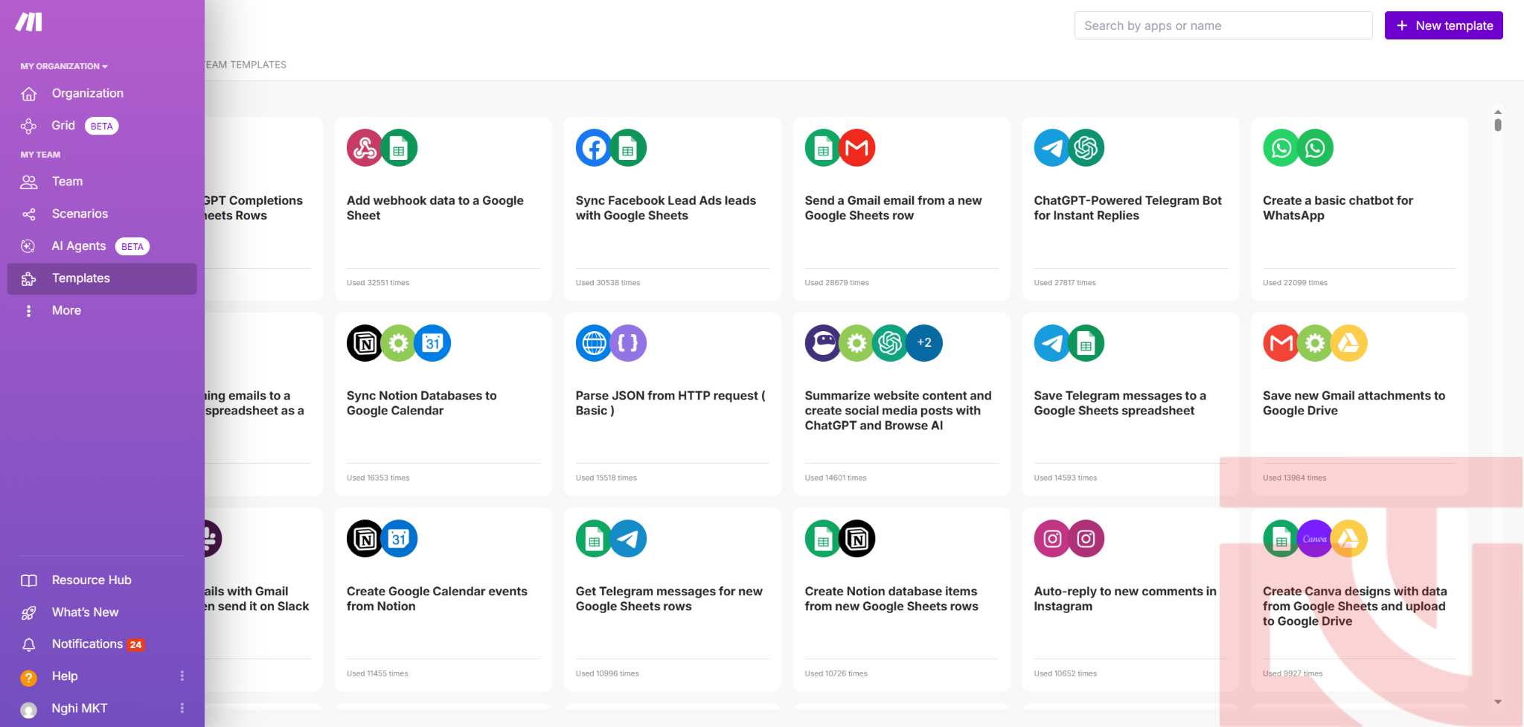
Task: Click 'Used 16353 times' text
Action: [378, 478]
